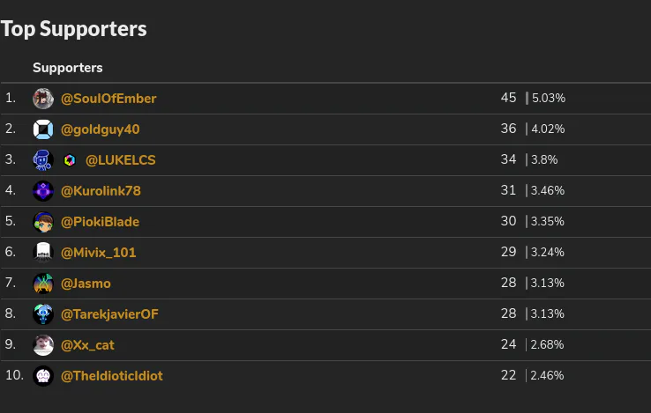Open Kurolink78's purple avatar
651x413 pixels.
[43, 191]
